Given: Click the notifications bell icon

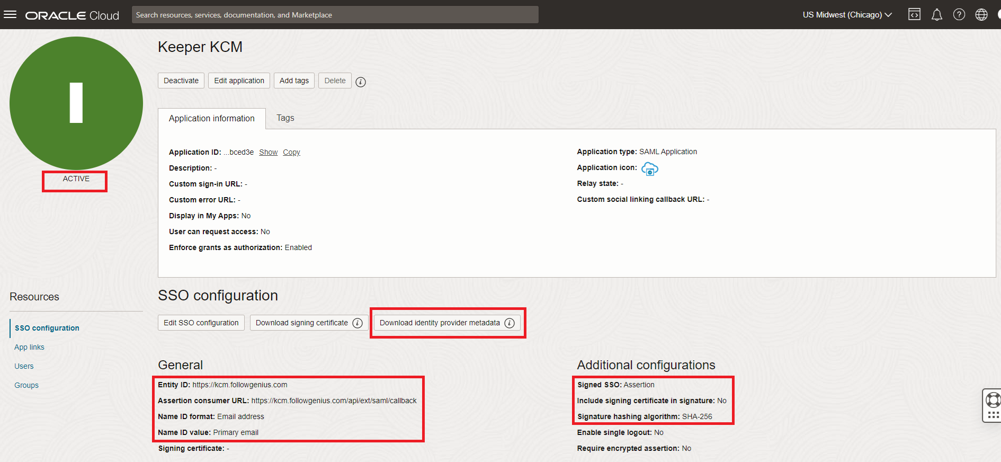Looking at the screenshot, I should point(936,15).
